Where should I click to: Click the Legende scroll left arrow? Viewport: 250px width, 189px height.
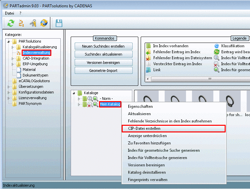[x=148, y=79]
